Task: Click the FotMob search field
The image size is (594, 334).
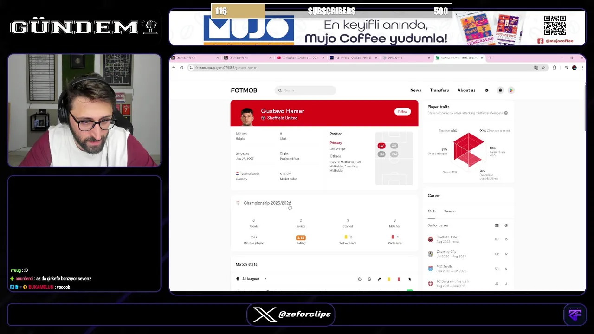Action: (305, 90)
